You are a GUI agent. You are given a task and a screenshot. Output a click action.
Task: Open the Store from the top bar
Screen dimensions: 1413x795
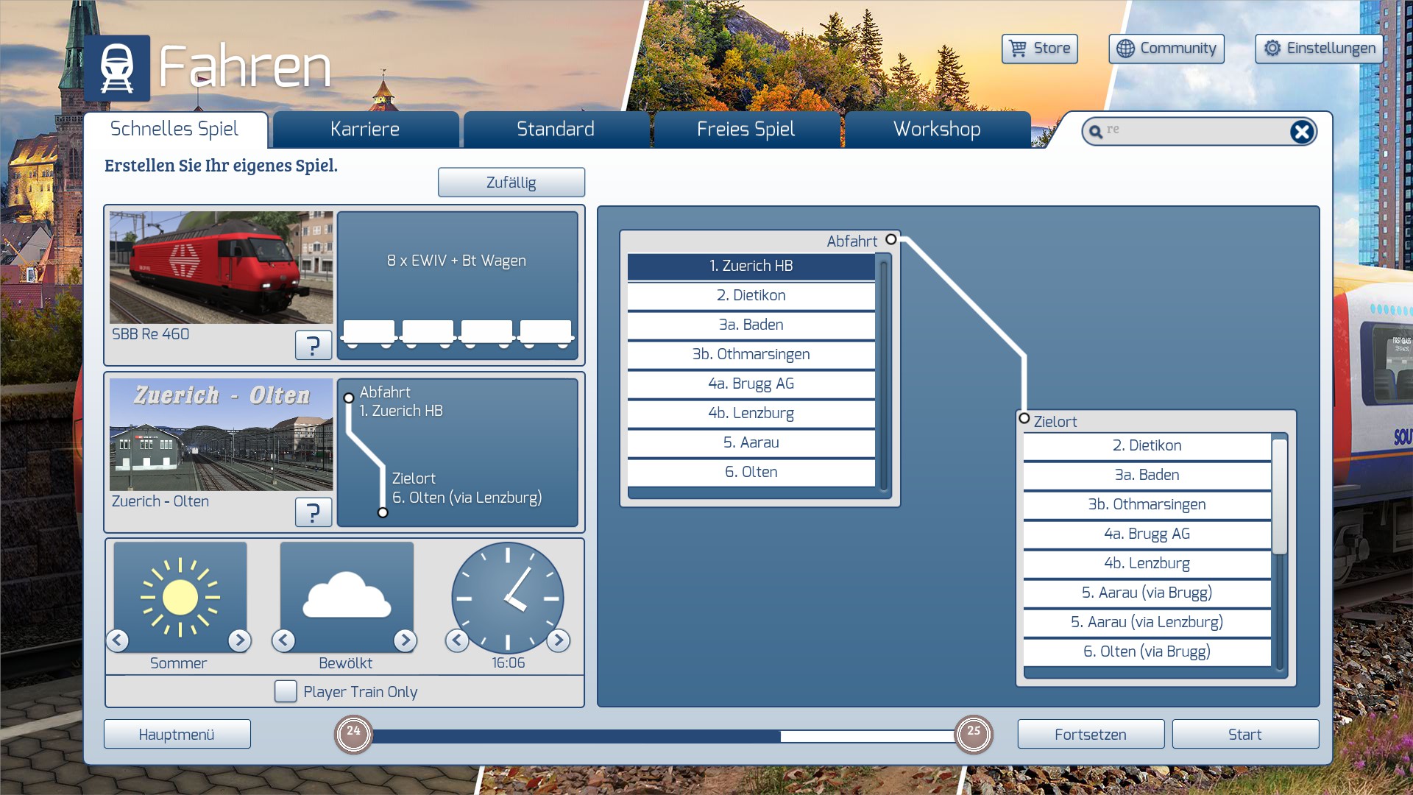pyautogui.click(x=1039, y=49)
